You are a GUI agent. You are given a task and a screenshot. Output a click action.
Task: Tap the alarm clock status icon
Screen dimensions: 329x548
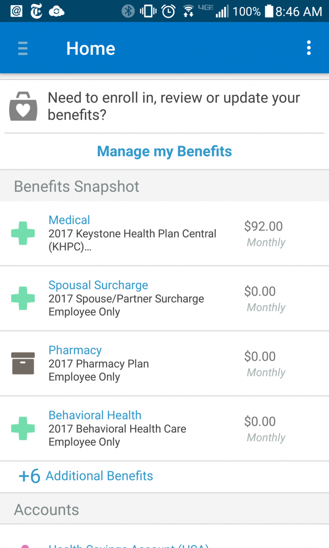(x=169, y=11)
